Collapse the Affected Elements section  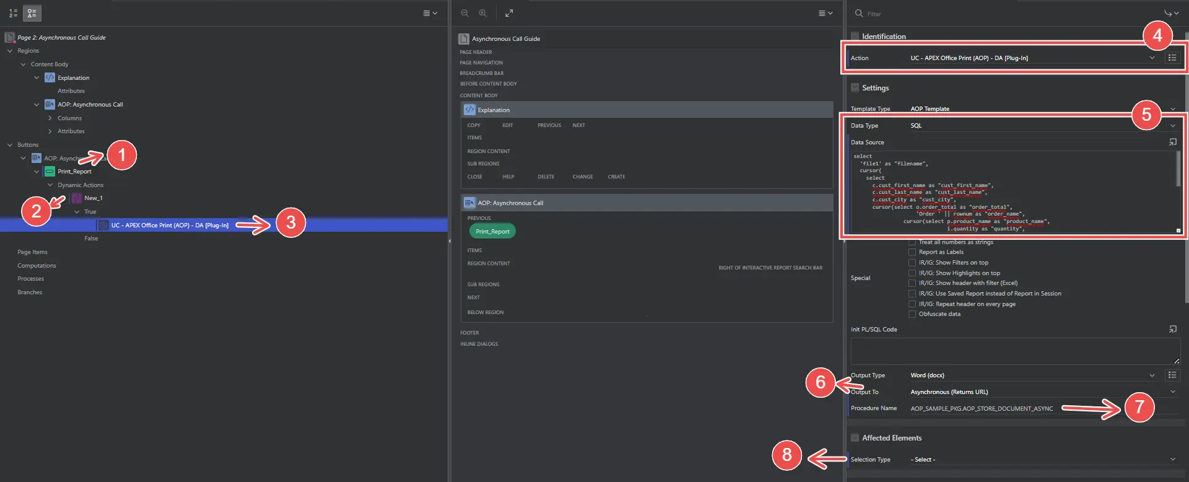click(x=855, y=437)
